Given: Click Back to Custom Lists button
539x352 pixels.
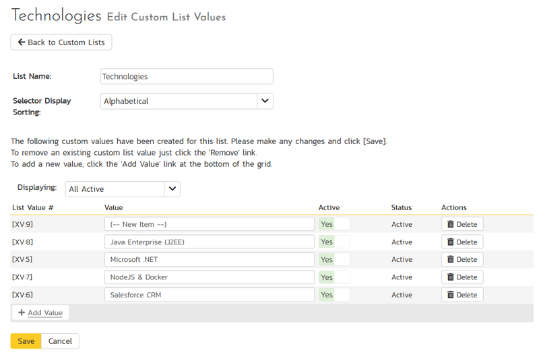Looking at the screenshot, I should 61,42.
